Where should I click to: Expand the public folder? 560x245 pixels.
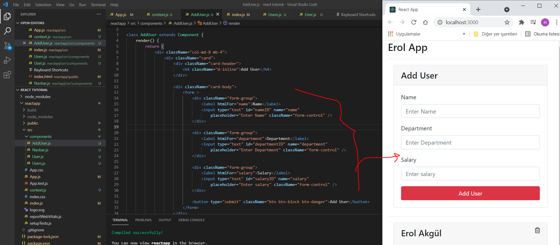(x=33, y=123)
